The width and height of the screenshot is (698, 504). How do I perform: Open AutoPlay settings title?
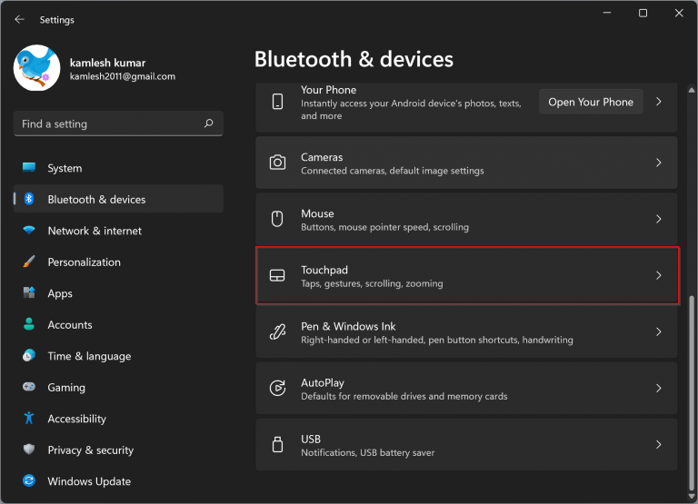[323, 382]
